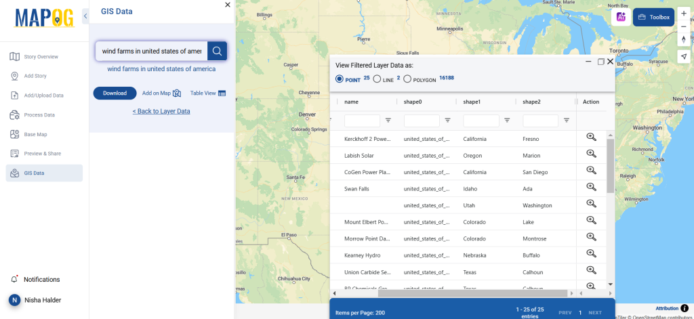Select the LINE radio option
This screenshot has width=694, height=319.
click(x=377, y=79)
